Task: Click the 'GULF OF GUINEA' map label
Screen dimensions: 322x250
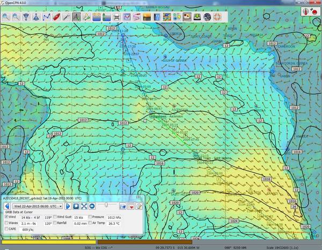Action: pos(174,61)
